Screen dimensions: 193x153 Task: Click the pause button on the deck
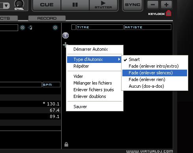75,5
